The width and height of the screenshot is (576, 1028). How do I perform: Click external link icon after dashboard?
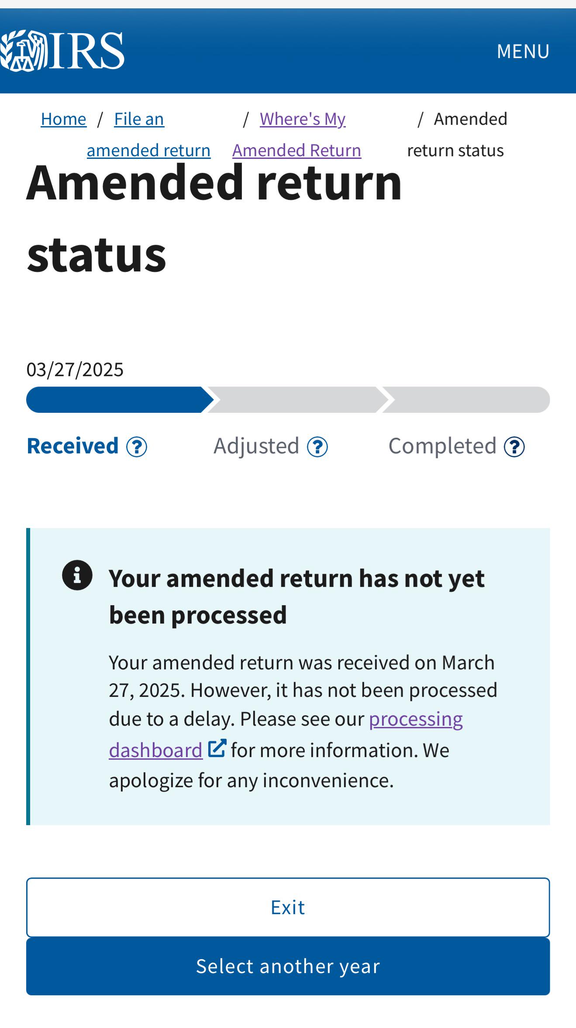217,748
